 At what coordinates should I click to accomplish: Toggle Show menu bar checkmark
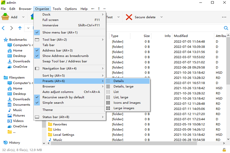point(37,32)
